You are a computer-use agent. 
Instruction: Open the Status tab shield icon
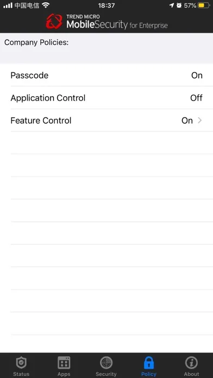(x=21, y=363)
